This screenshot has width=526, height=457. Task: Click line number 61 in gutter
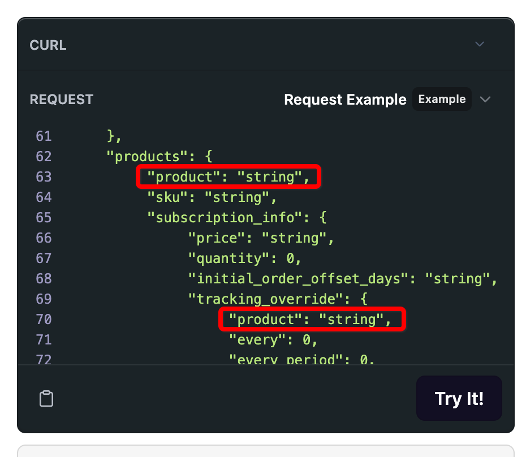pyautogui.click(x=44, y=136)
